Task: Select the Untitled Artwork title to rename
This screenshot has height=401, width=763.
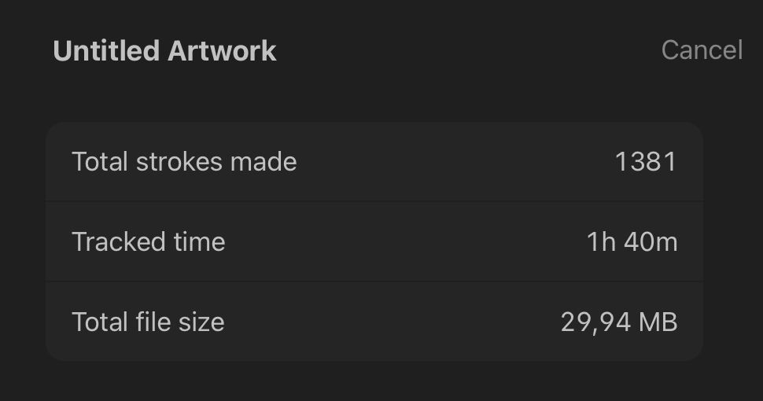Action: 164,50
